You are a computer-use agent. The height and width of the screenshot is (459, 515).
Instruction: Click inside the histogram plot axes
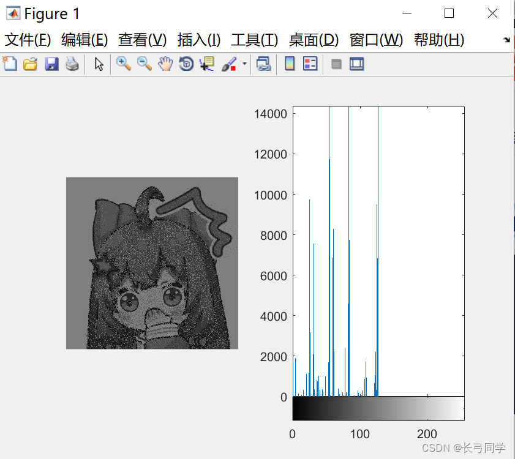point(378,251)
